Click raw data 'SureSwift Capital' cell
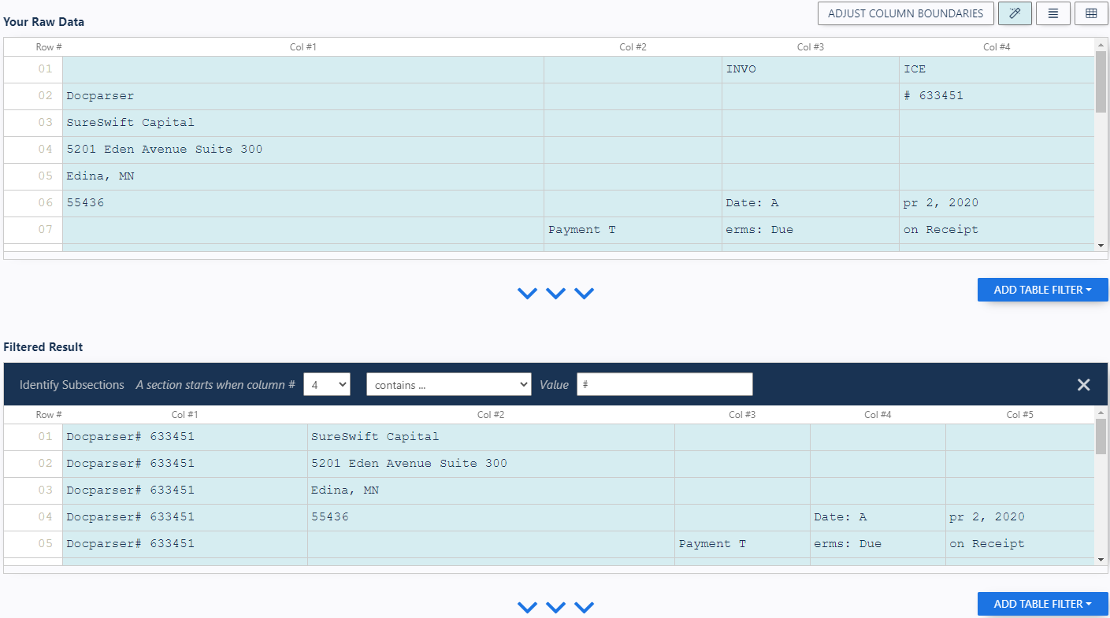 point(303,123)
